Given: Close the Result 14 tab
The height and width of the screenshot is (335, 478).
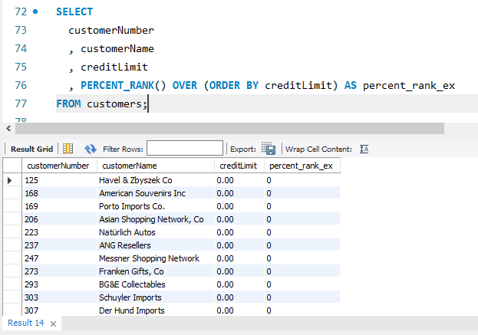Looking at the screenshot, I should (54, 324).
